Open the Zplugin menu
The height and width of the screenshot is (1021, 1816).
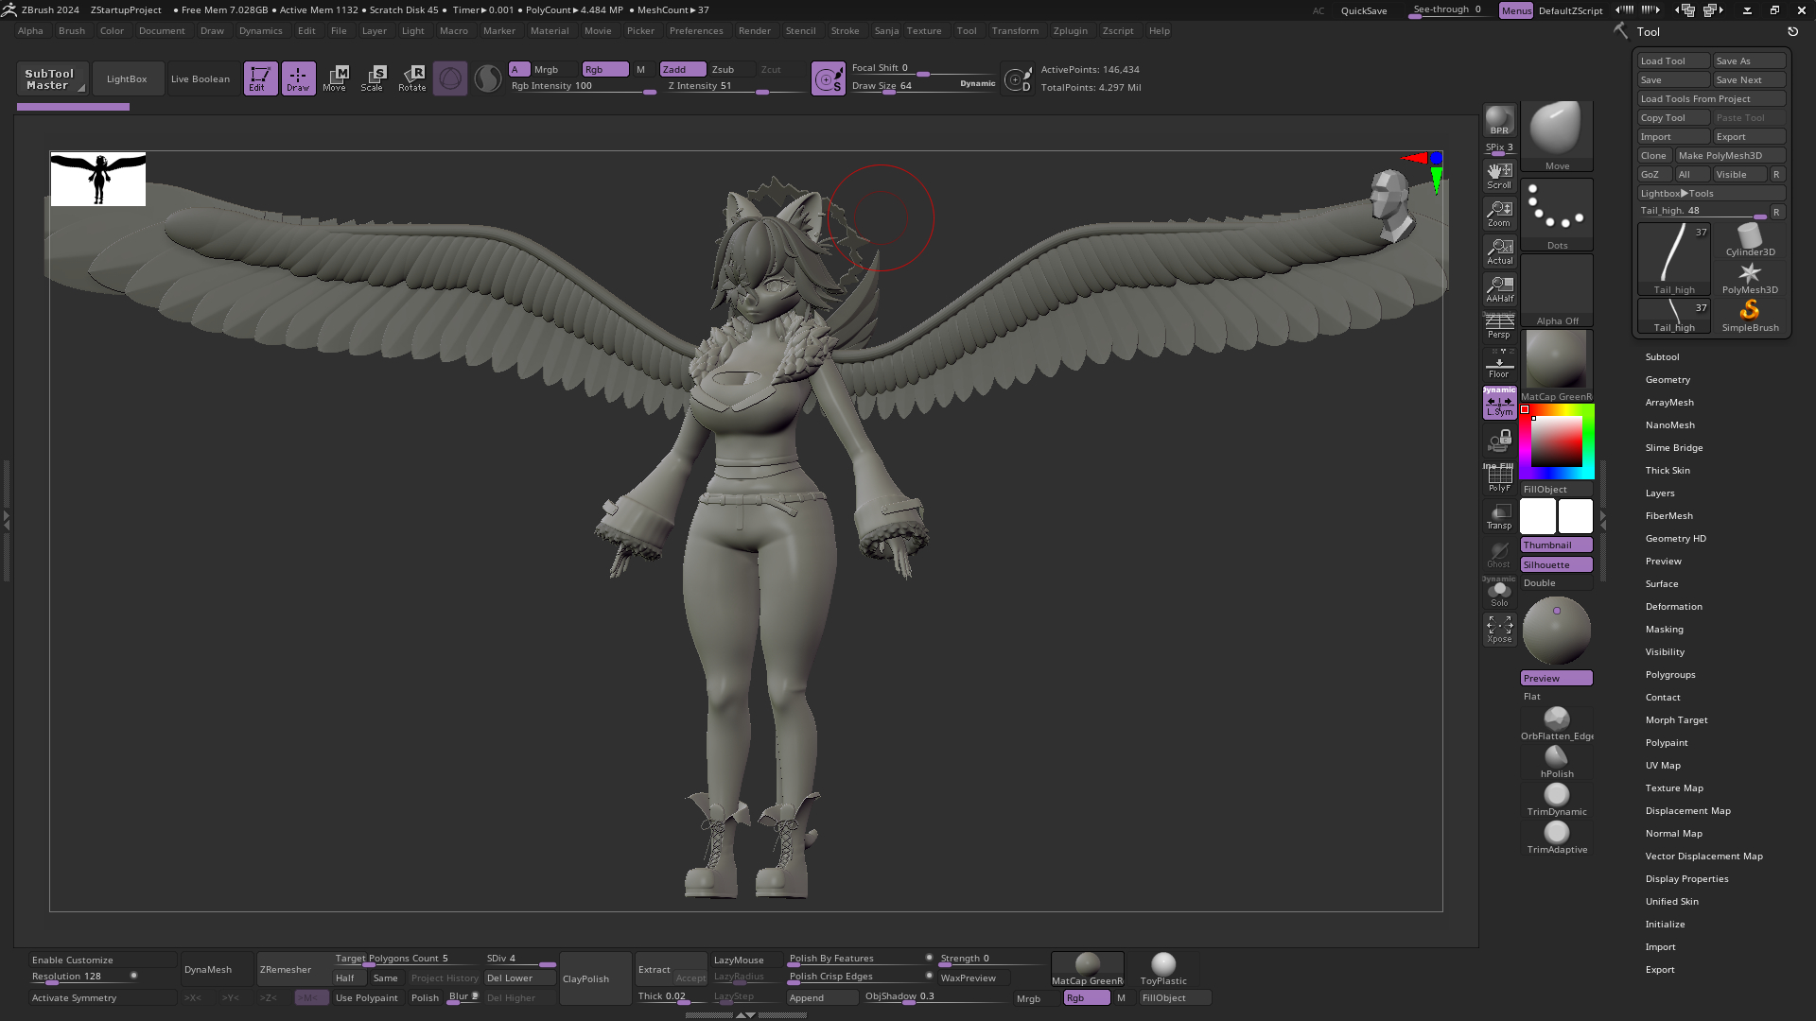click(1070, 30)
